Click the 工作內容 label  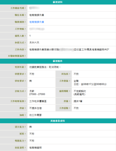(20, 49)
